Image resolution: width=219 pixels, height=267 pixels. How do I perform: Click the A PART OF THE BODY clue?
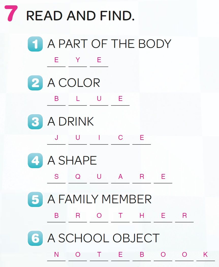click(x=109, y=44)
